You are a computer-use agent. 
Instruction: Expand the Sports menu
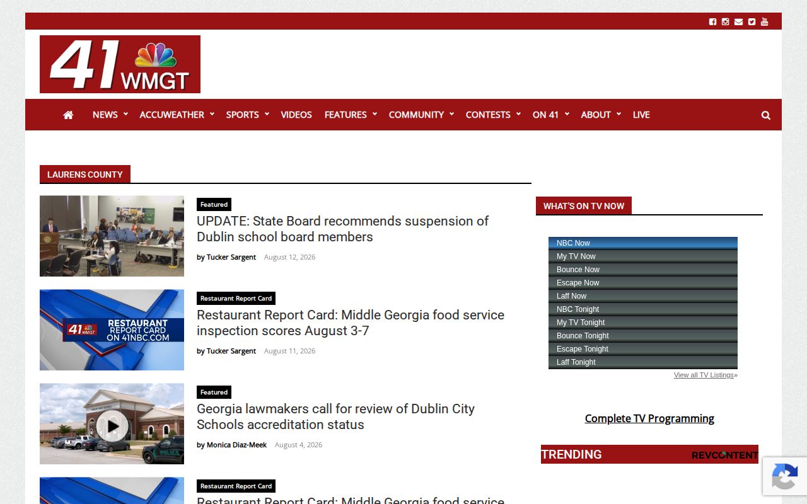click(248, 115)
